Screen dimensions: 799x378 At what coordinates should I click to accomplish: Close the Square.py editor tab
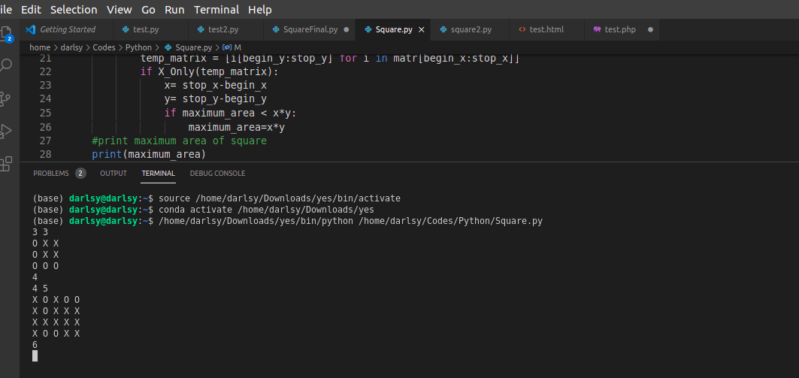[x=421, y=29]
